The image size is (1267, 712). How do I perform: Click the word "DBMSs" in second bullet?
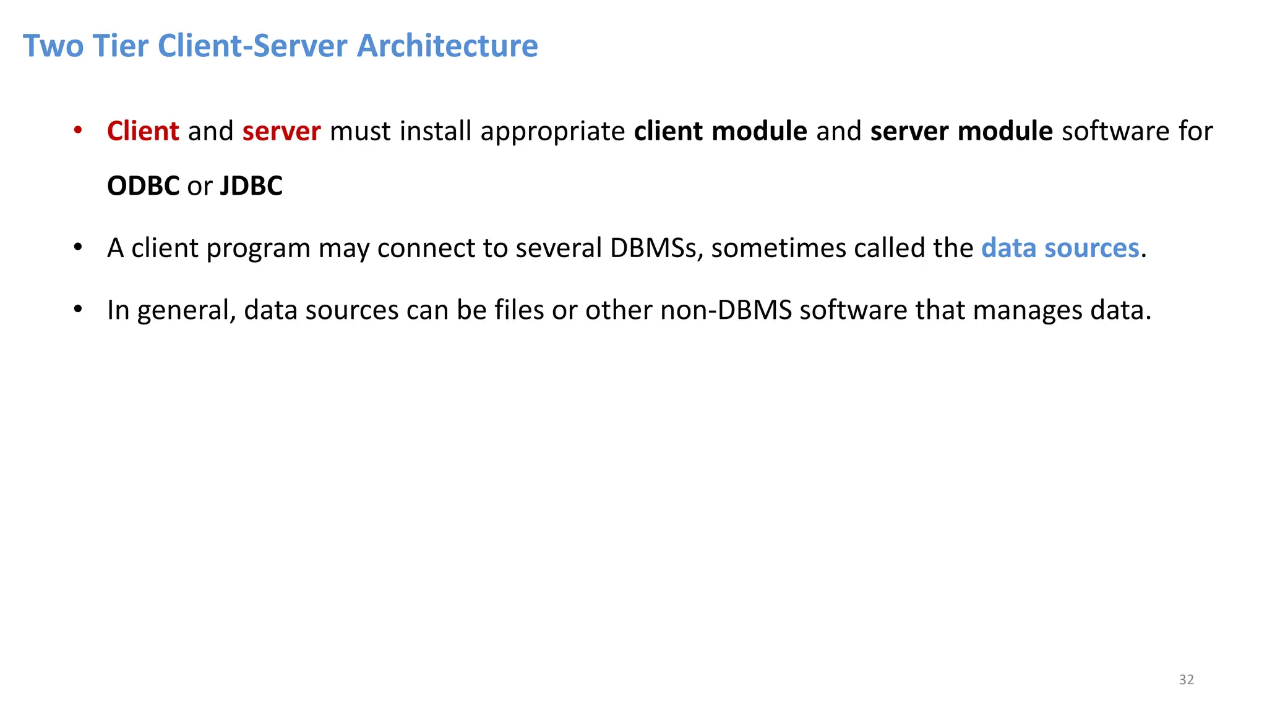tap(654, 248)
